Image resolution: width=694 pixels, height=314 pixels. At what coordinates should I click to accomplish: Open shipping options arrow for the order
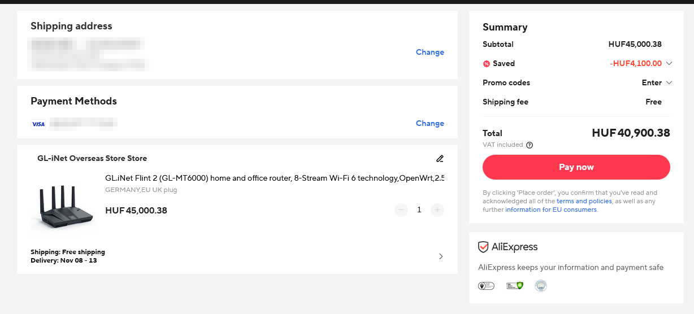(x=441, y=256)
